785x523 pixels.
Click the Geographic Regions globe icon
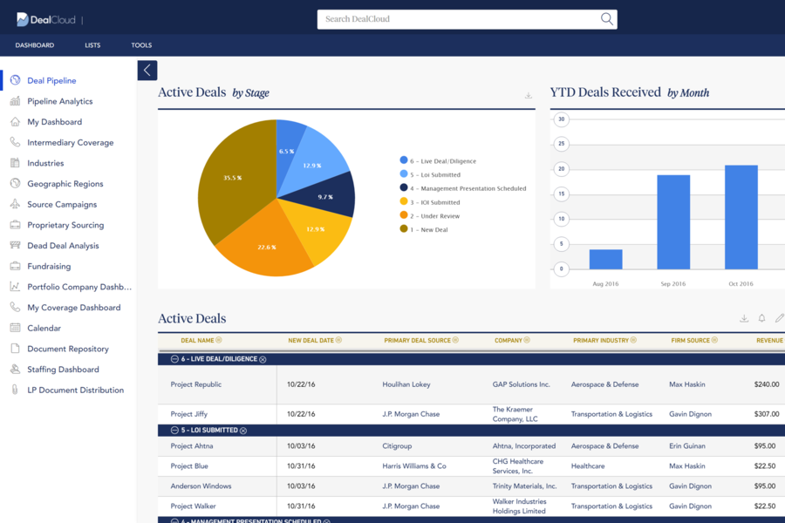tap(15, 183)
